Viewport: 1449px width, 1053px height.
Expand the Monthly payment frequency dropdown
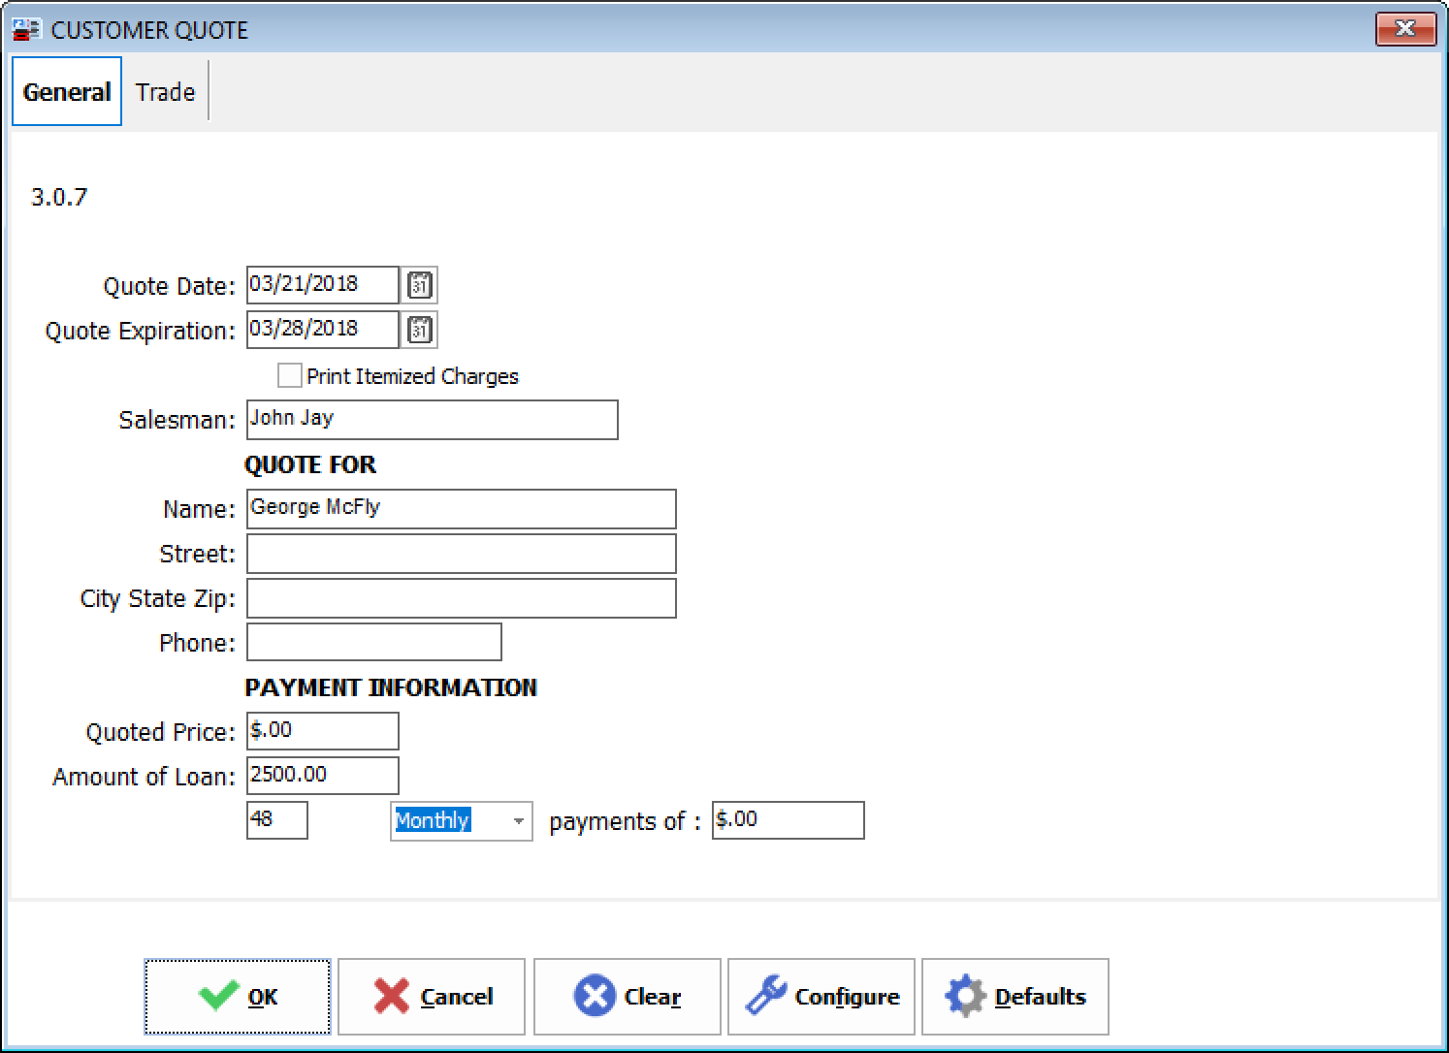pos(518,821)
